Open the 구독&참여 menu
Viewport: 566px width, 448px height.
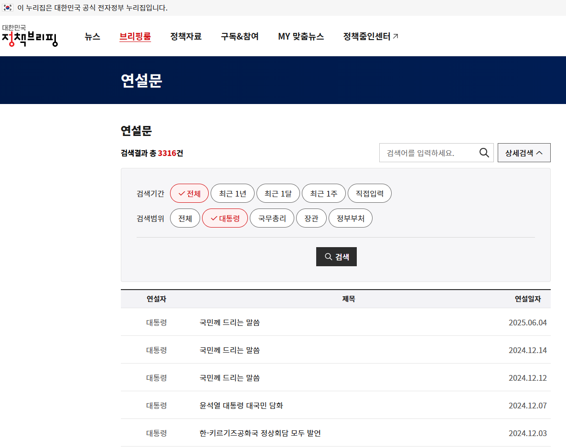240,36
